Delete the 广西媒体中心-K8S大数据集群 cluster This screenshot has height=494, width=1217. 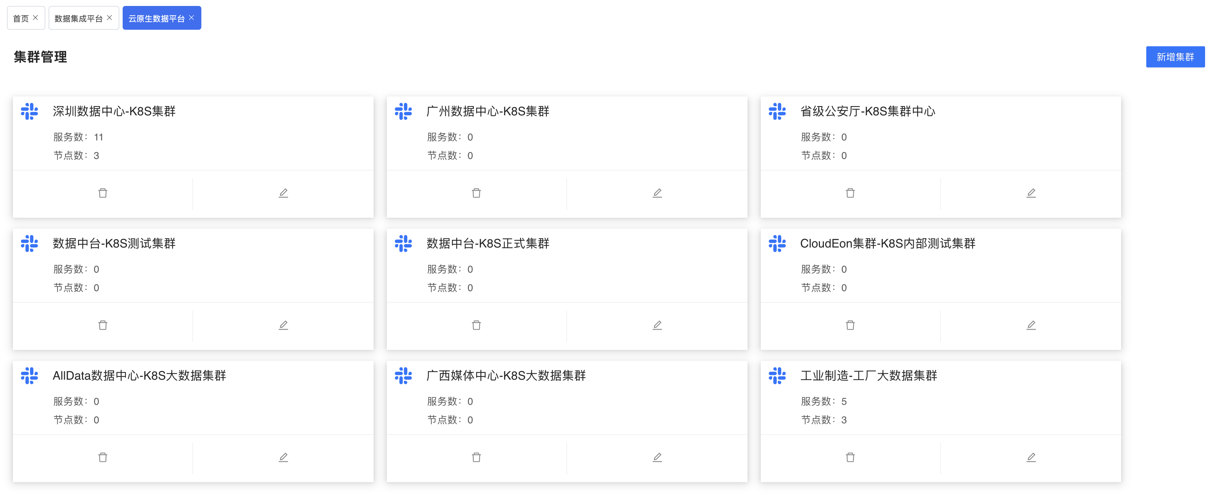click(476, 457)
